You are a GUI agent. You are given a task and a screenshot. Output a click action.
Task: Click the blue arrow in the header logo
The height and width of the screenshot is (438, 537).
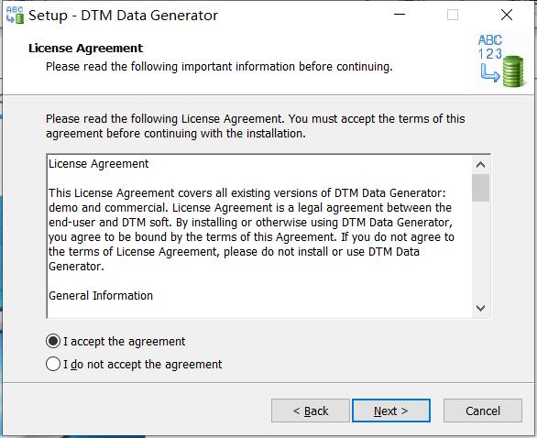(x=490, y=73)
